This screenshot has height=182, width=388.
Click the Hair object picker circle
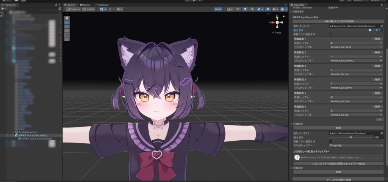click(382, 133)
